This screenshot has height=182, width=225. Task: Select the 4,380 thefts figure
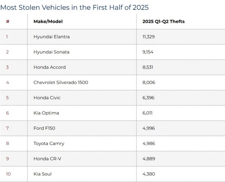149,174
